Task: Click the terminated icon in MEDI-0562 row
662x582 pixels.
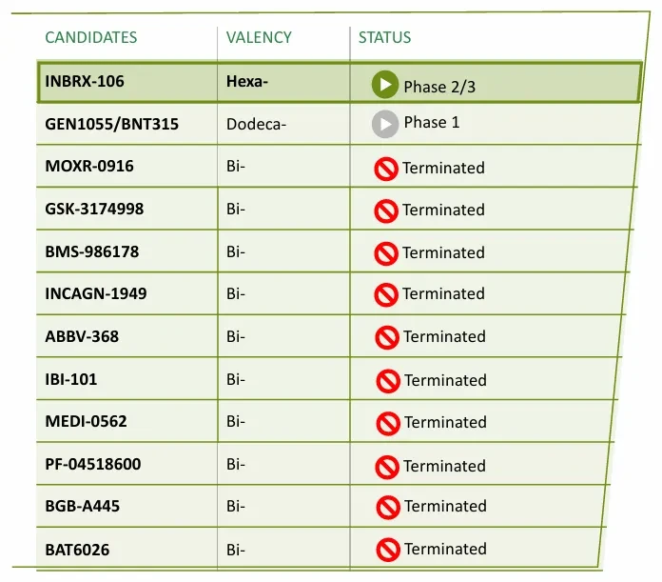Action: click(x=388, y=424)
